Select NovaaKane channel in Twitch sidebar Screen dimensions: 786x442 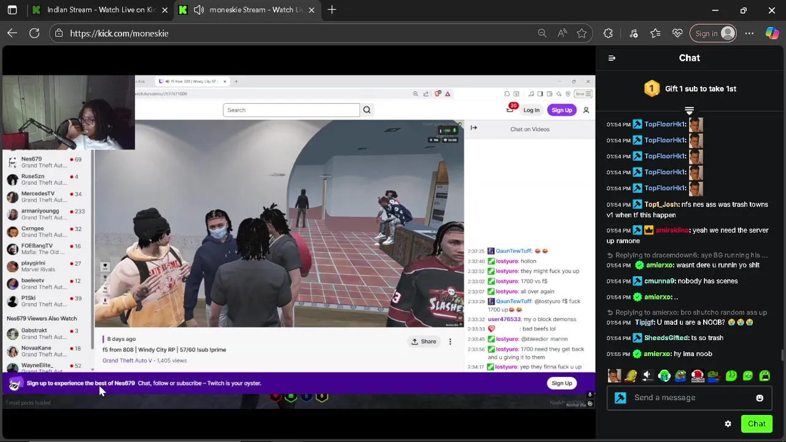click(x=47, y=351)
